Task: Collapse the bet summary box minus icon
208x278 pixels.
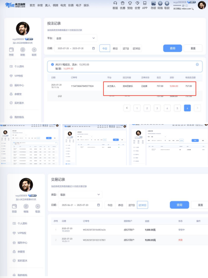Action: pos(197,64)
